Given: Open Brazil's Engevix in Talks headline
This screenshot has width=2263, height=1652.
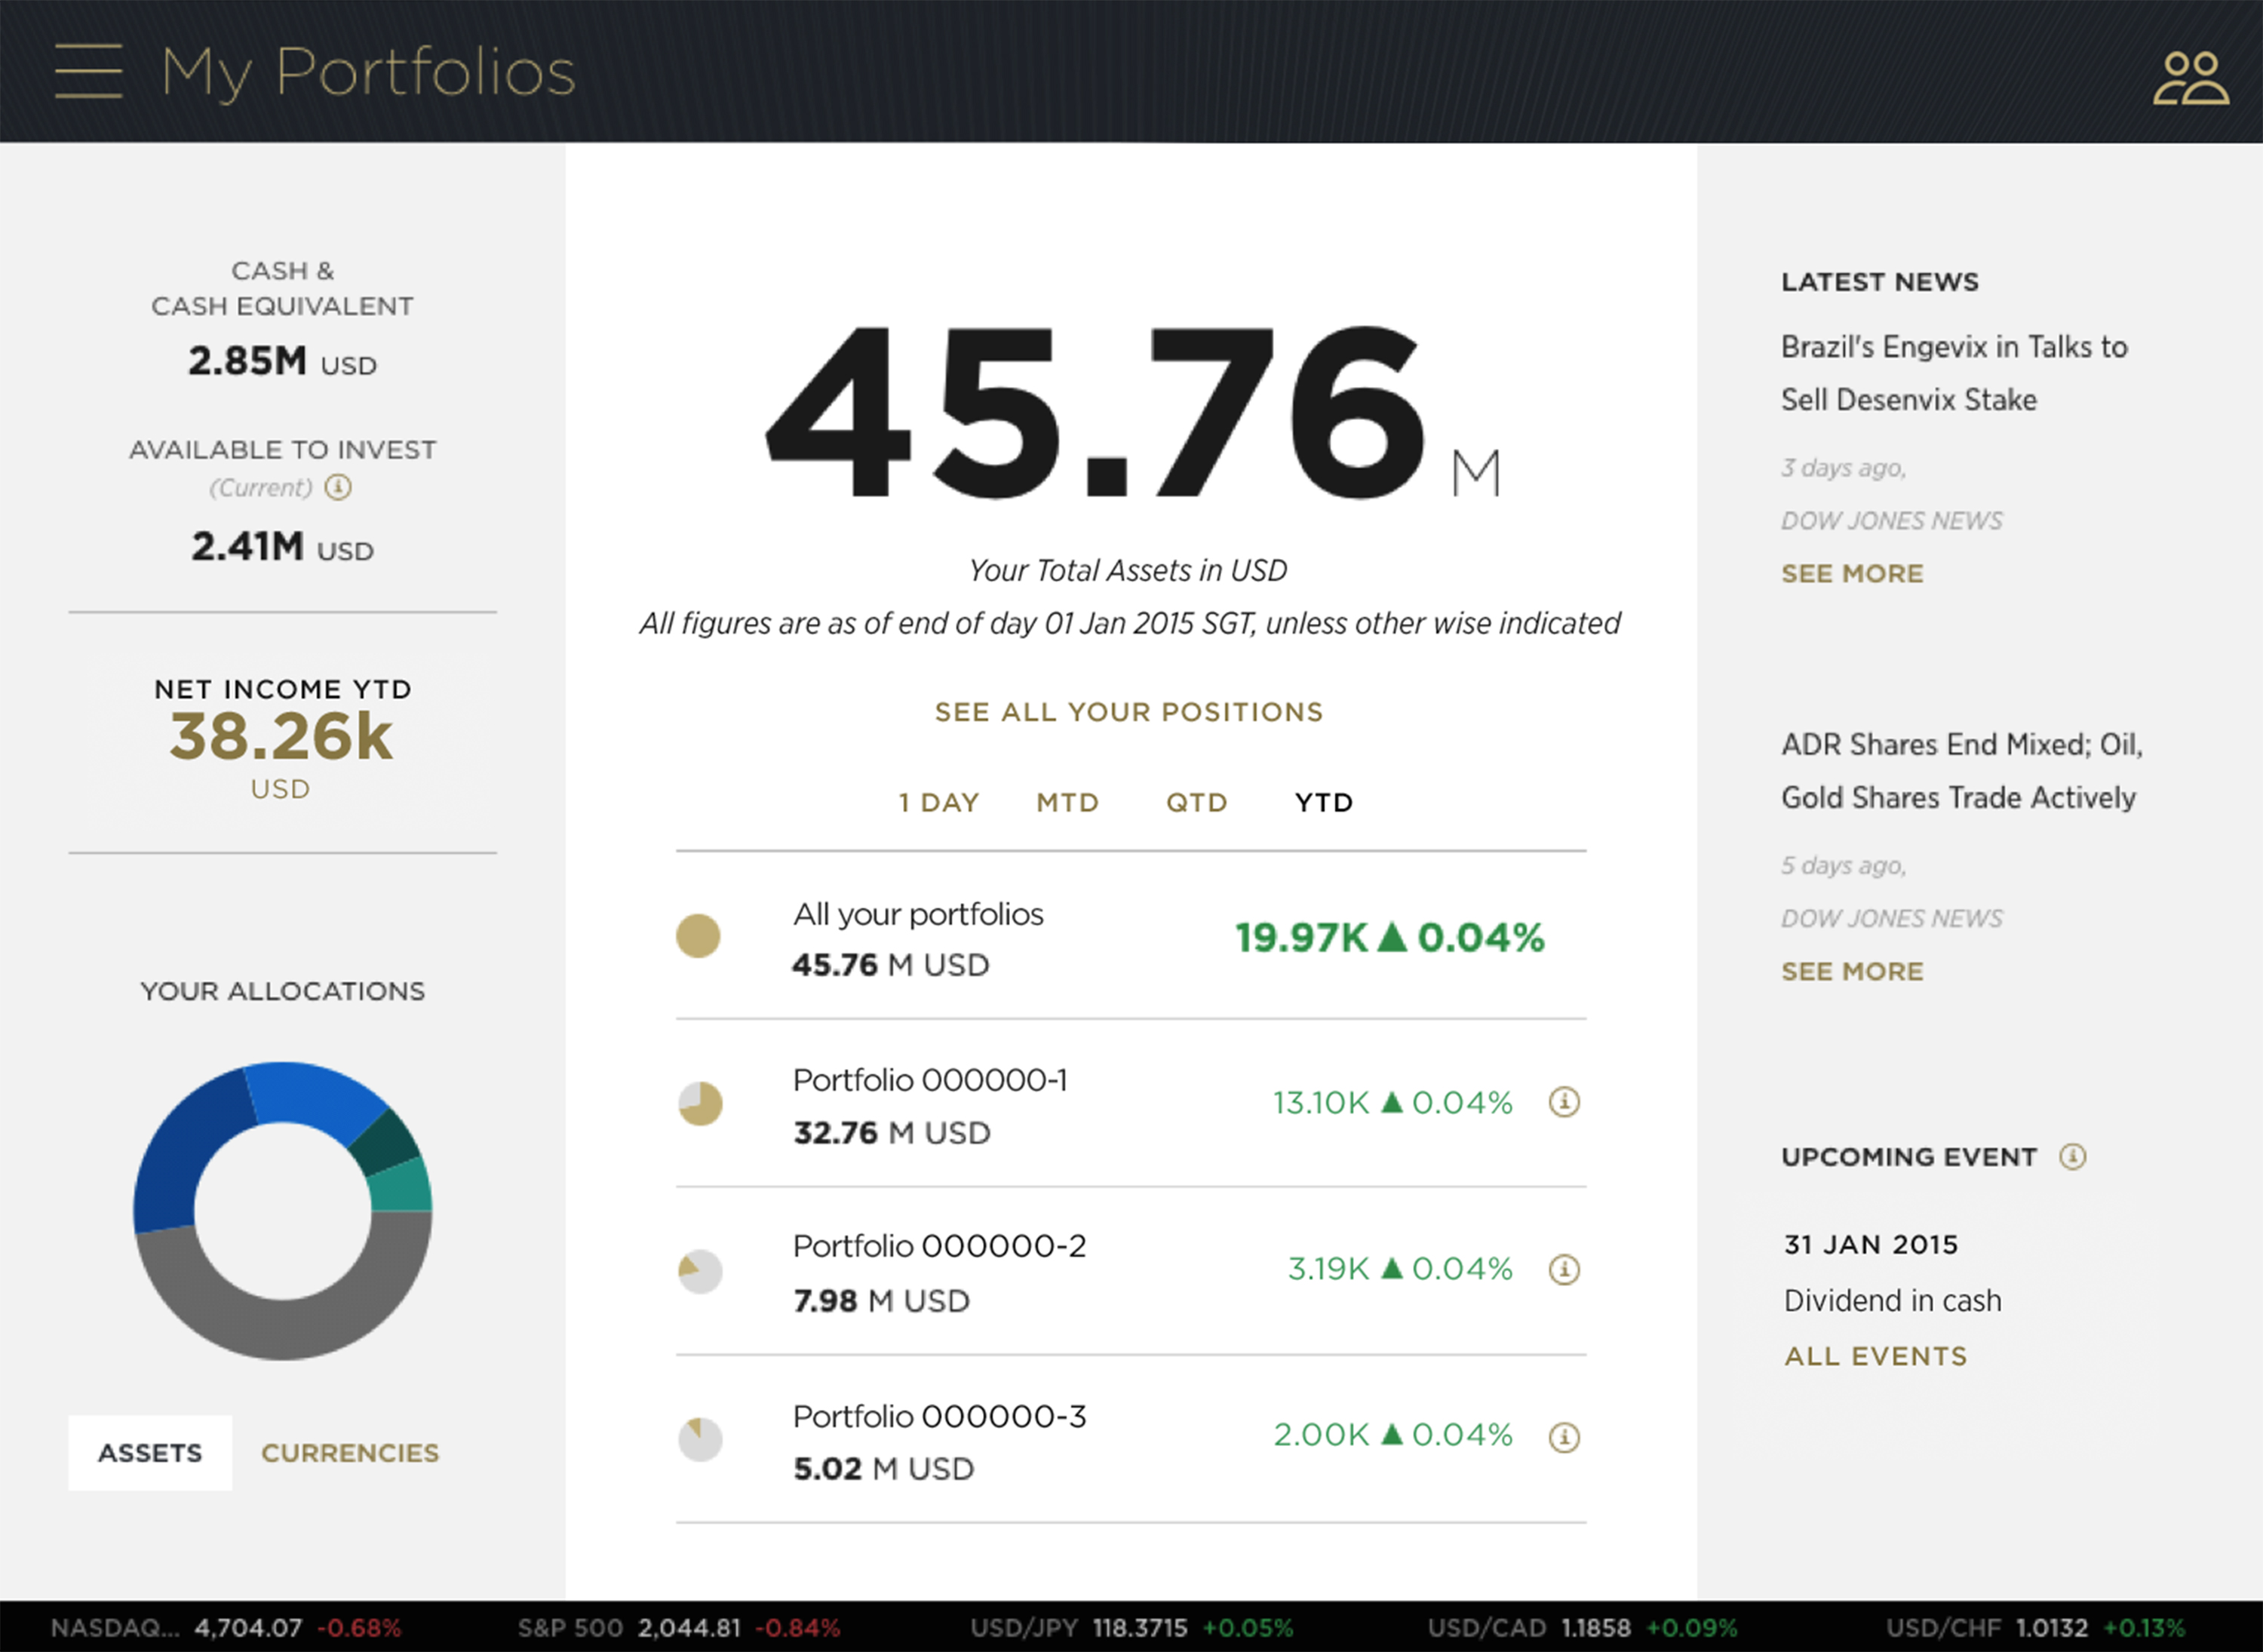Looking at the screenshot, I should [x=1954, y=373].
